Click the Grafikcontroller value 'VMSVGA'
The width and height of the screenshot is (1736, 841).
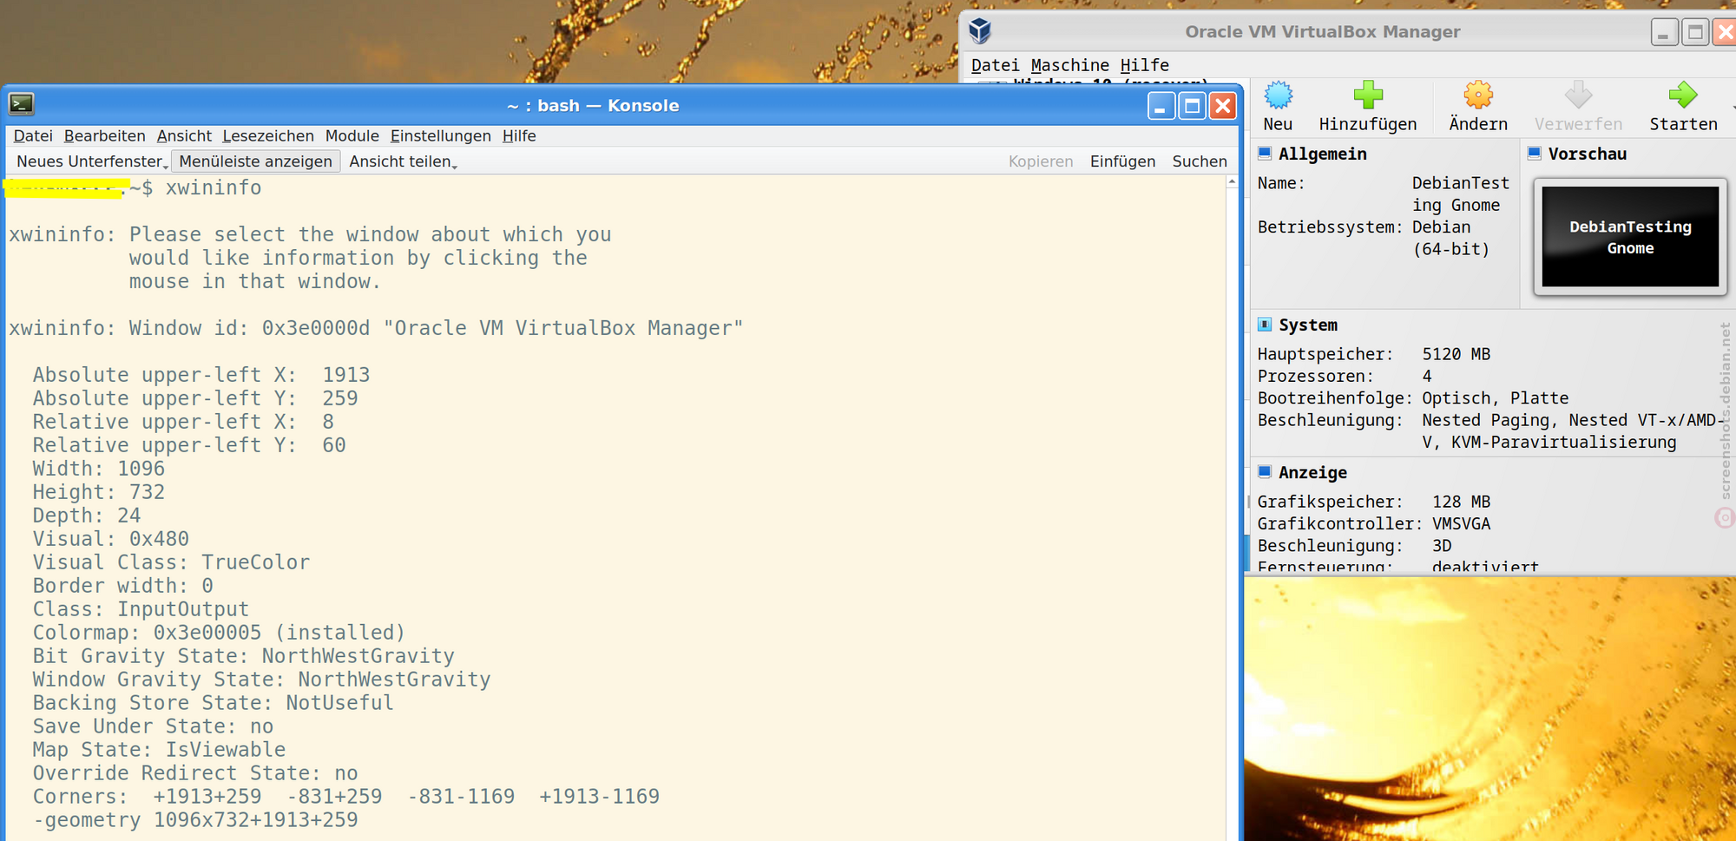(x=1461, y=523)
